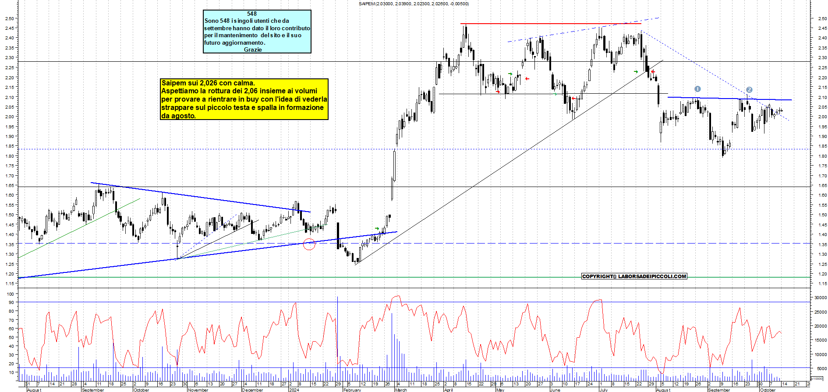Click the 'June' label on the time axis
The image size is (828, 392).
click(555, 390)
